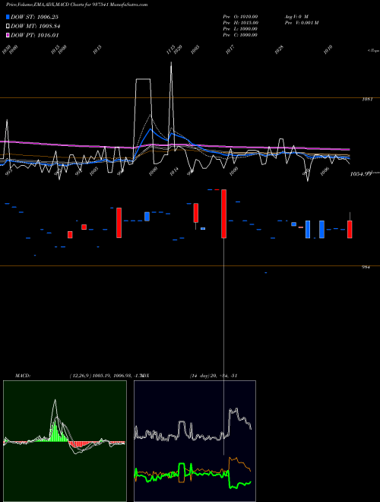Viewport: 380px width, 502px height.
Task: Click the last red candlestick at the chart's right edge
Action: tap(350, 229)
